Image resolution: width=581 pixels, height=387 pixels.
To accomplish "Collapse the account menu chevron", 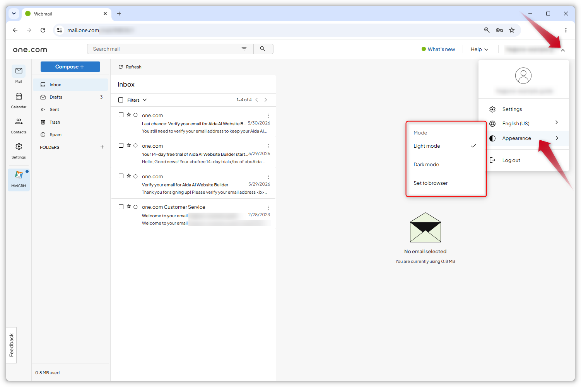I will click(563, 50).
